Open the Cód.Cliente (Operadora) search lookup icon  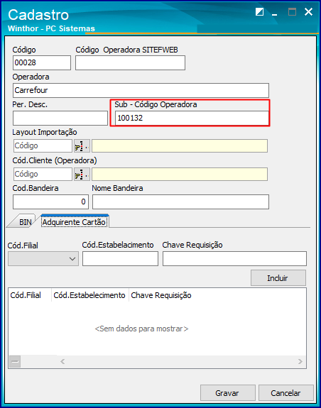82,175
